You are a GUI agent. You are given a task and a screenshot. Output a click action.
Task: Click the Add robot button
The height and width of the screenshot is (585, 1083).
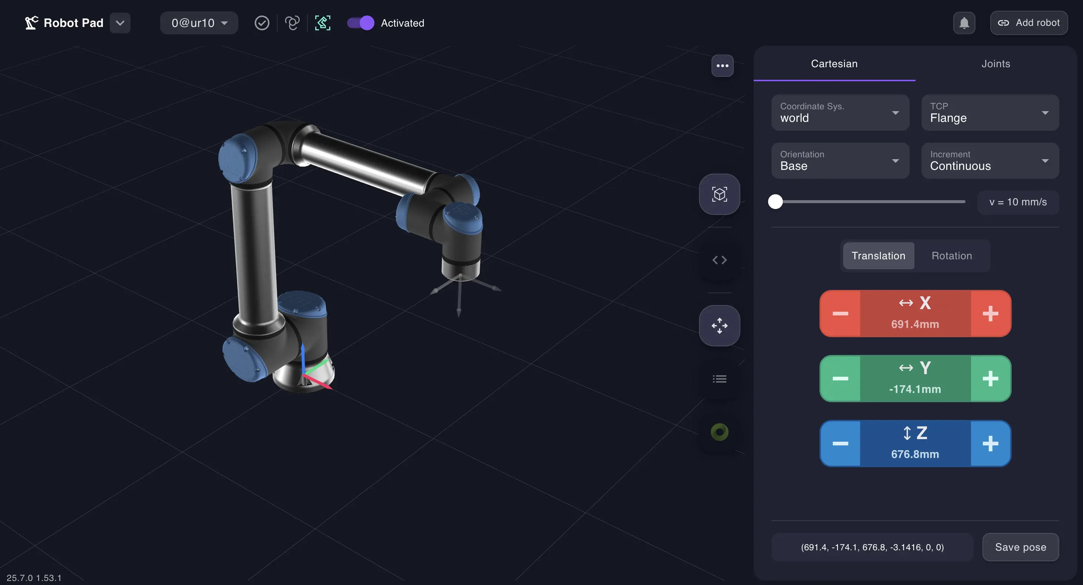pyautogui.click(x=1029, y=23)
